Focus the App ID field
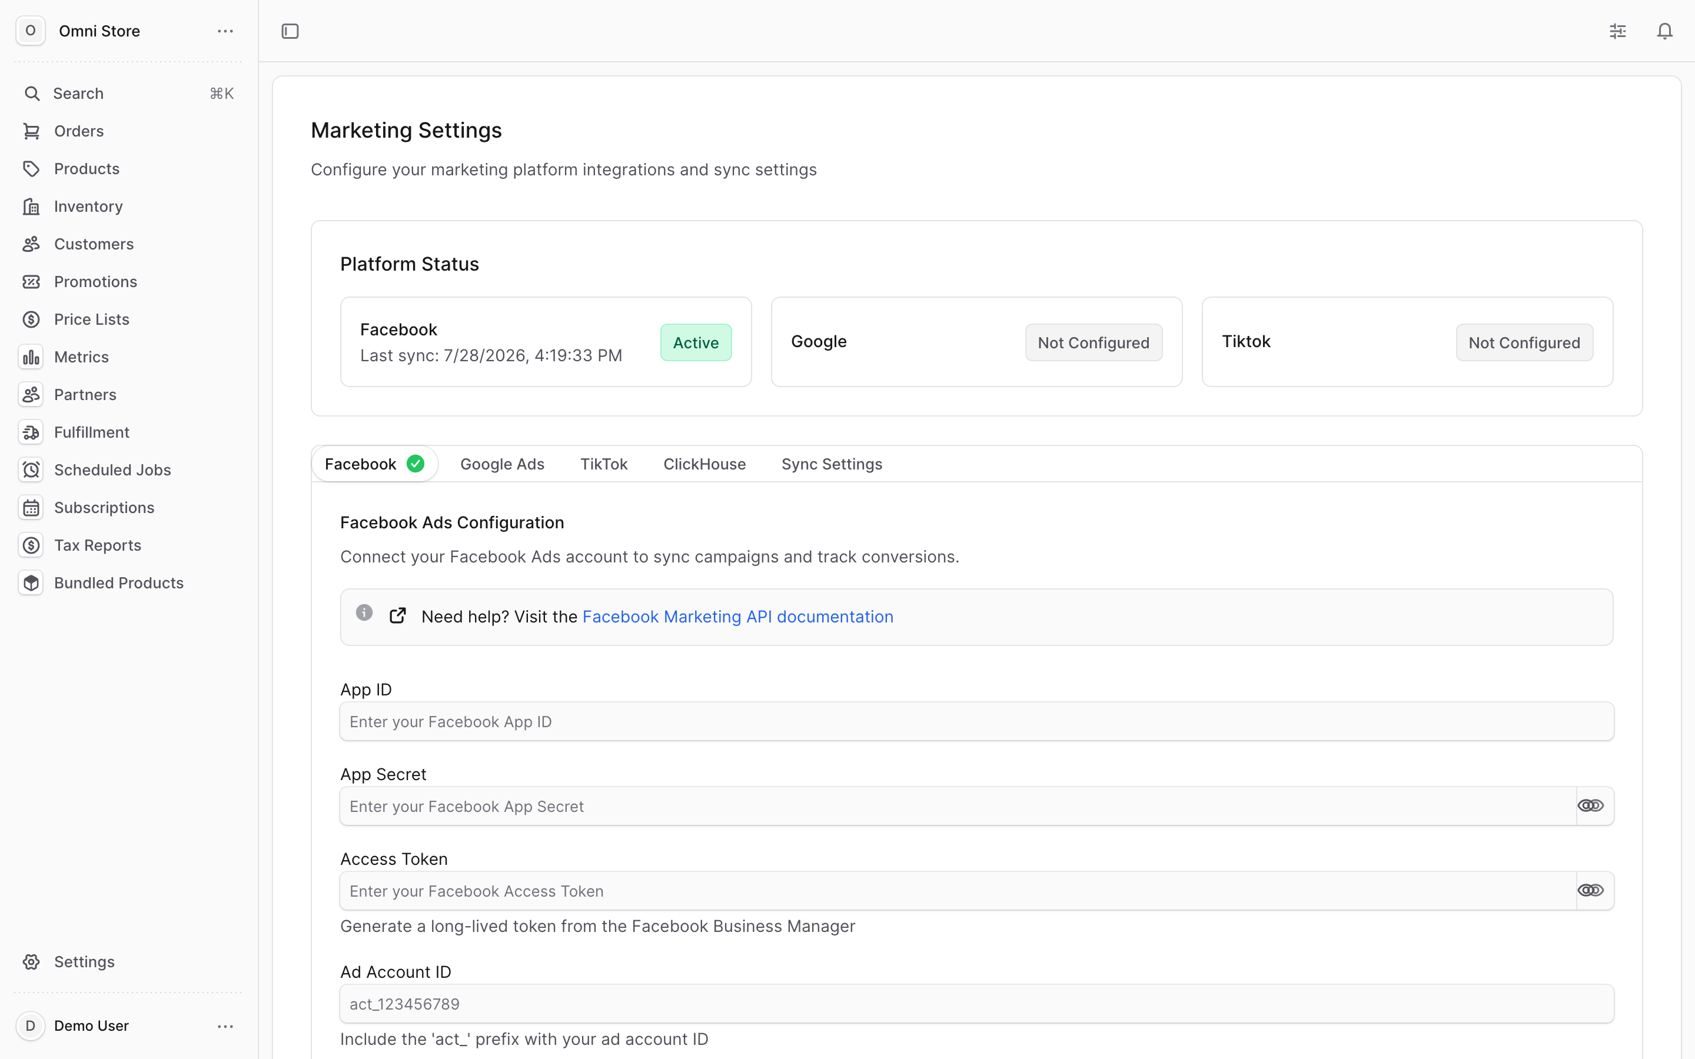The height and width of the screenshot is (1059, 1695). 976,721
